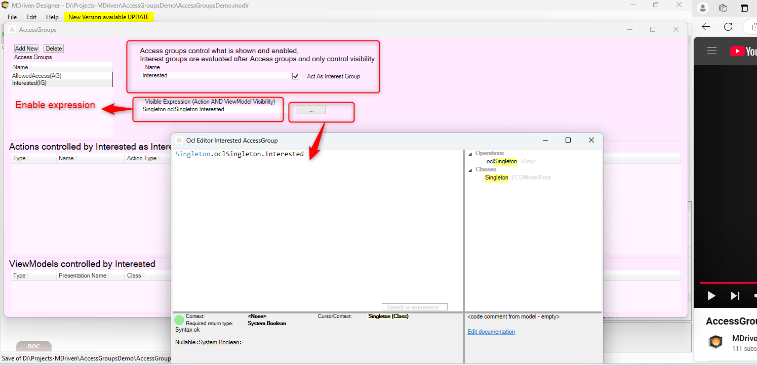
Task: Click the browser profile avatar icon
Action: (x=702, y=8)
